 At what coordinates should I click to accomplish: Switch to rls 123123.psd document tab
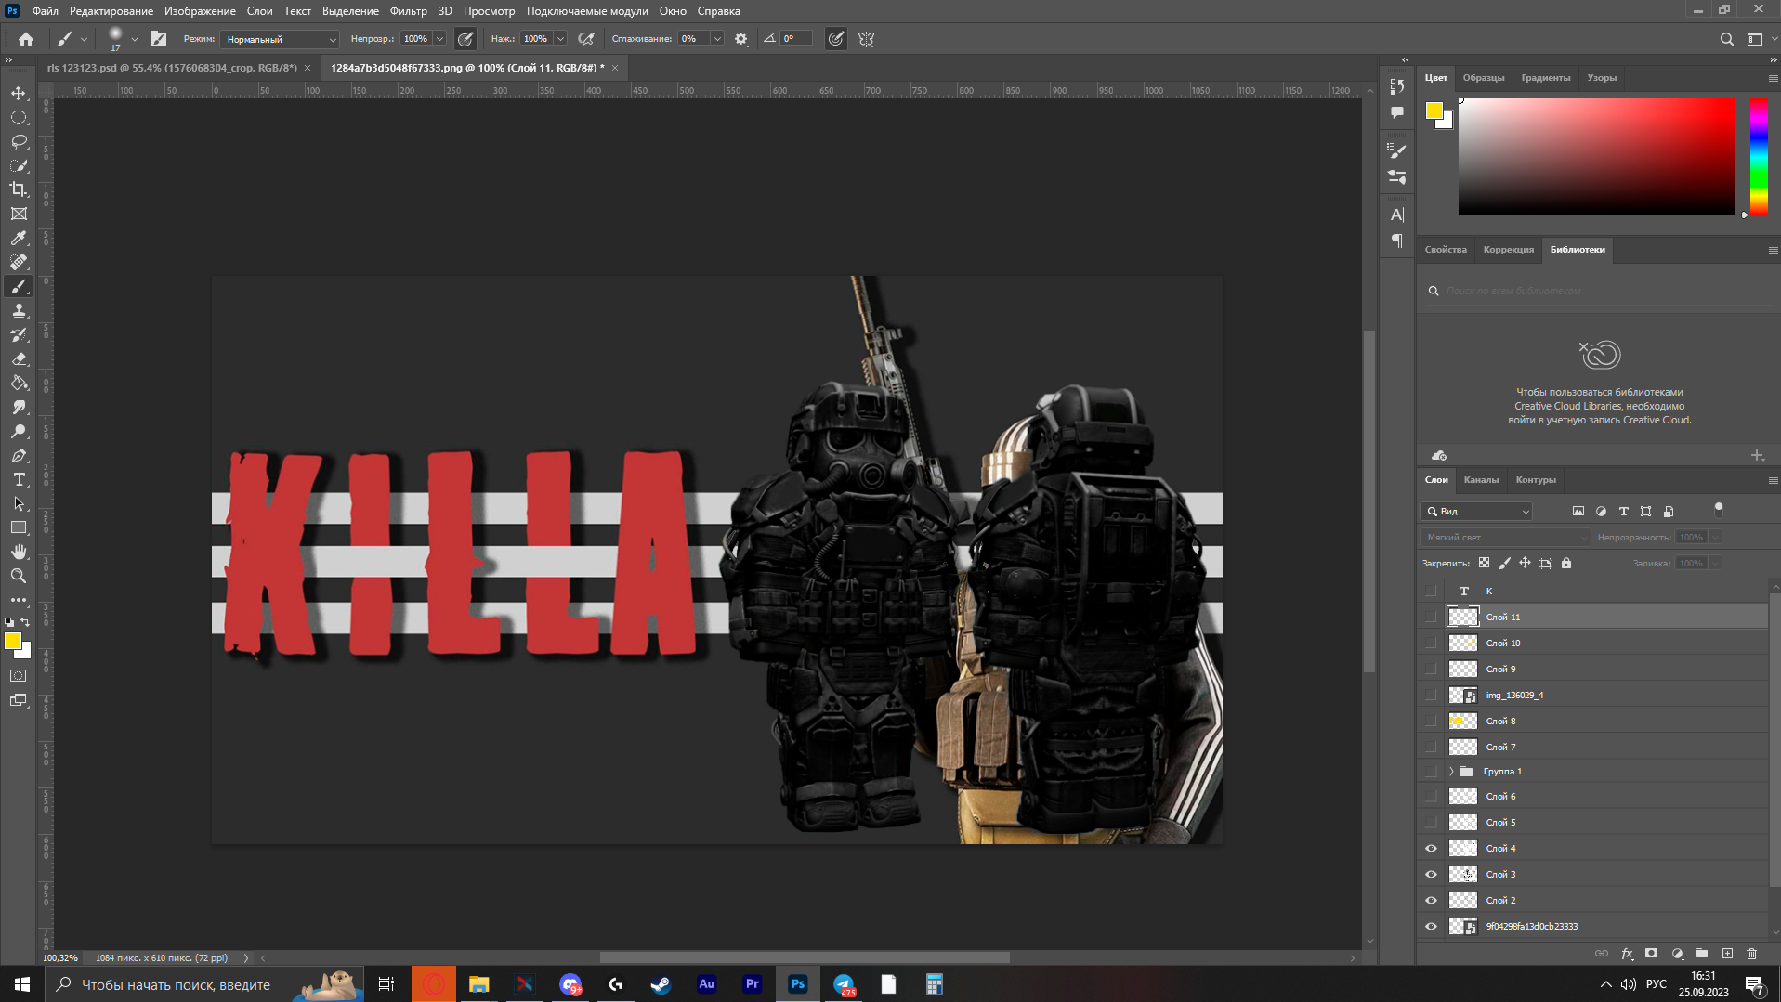[172, 68]
